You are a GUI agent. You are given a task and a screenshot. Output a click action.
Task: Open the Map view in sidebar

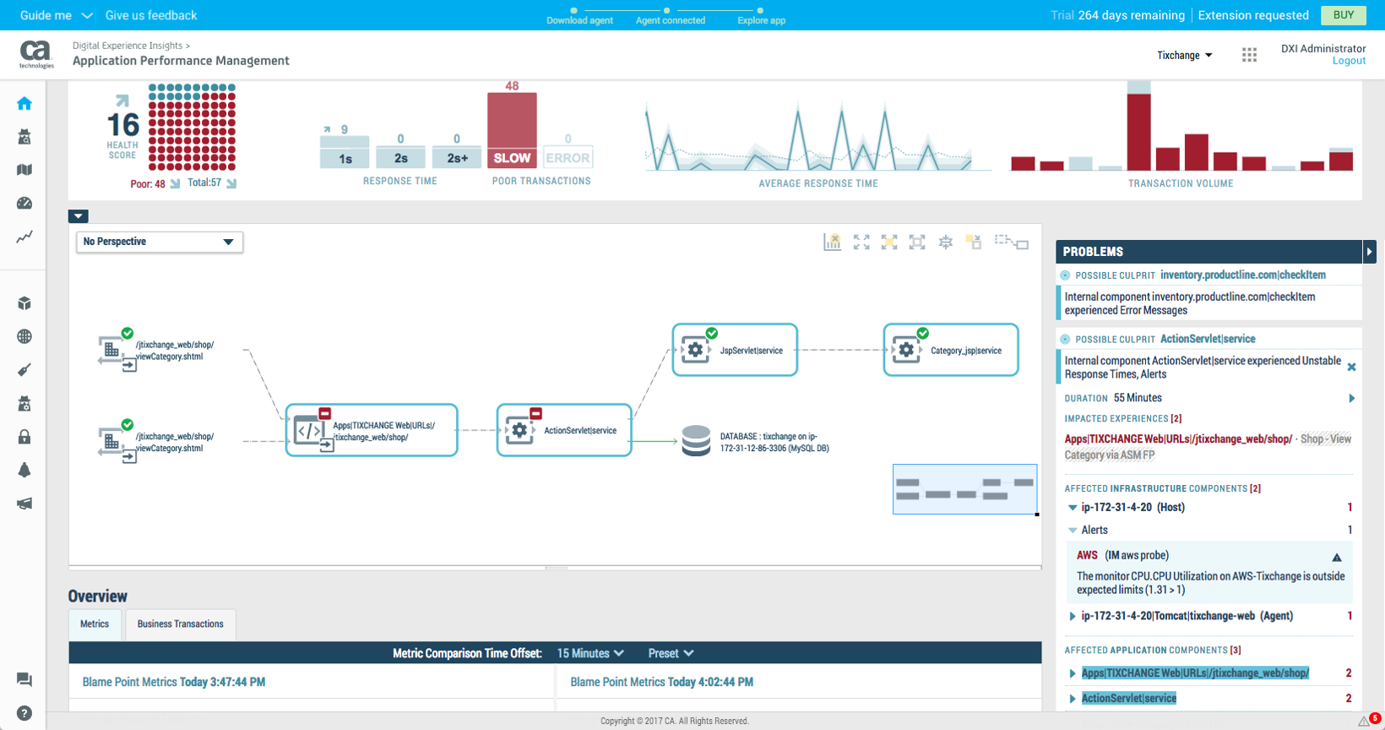tap(24, 170)
